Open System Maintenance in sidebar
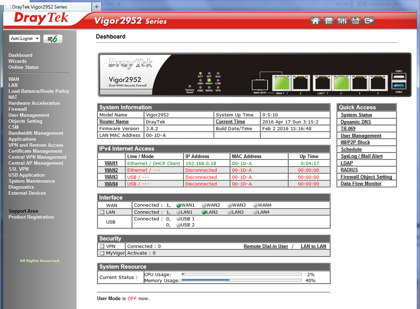Screen dimensions: 420x309 coord(32,181)
